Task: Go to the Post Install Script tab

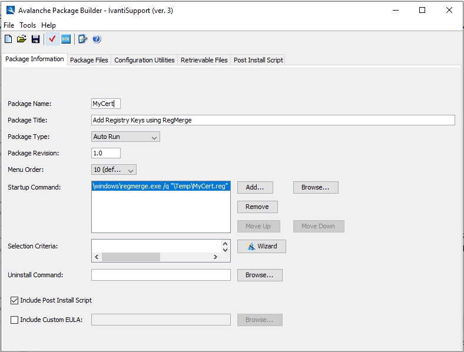Action: [x=258, y=60]
